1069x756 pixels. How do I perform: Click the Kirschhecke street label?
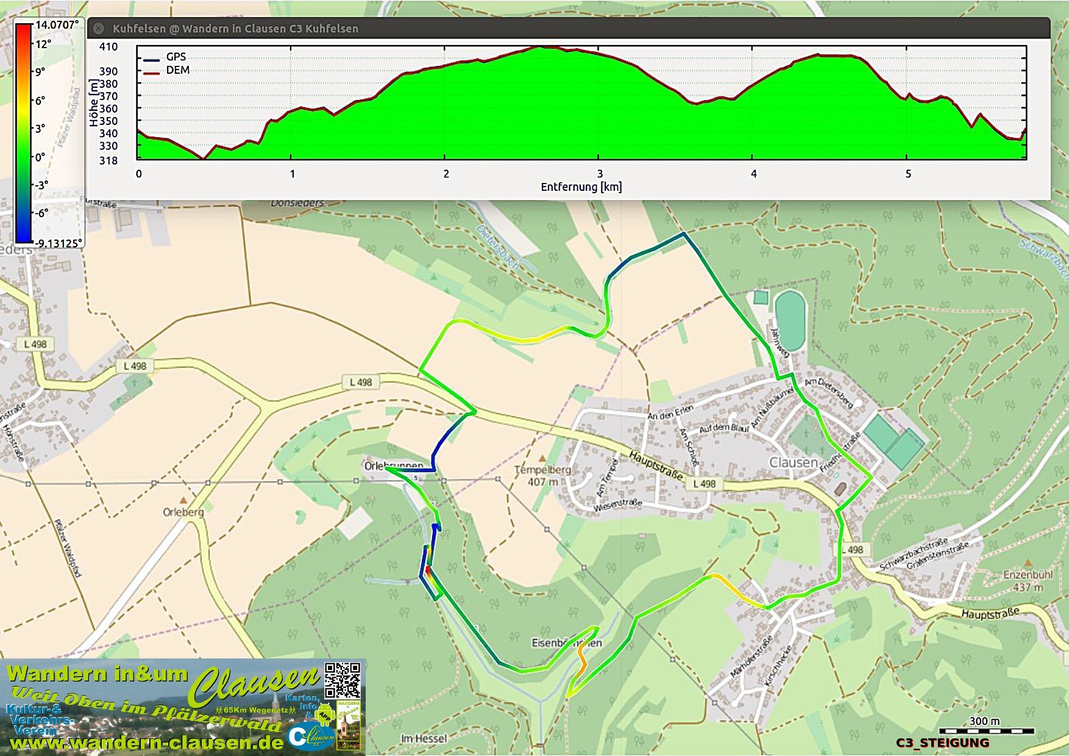coord(778,665)
